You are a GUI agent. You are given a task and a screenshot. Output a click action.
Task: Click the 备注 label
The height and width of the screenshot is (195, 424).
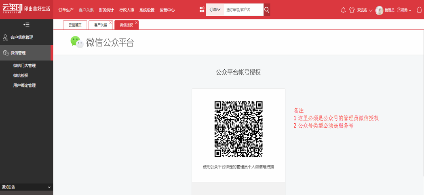pos(299,110)
